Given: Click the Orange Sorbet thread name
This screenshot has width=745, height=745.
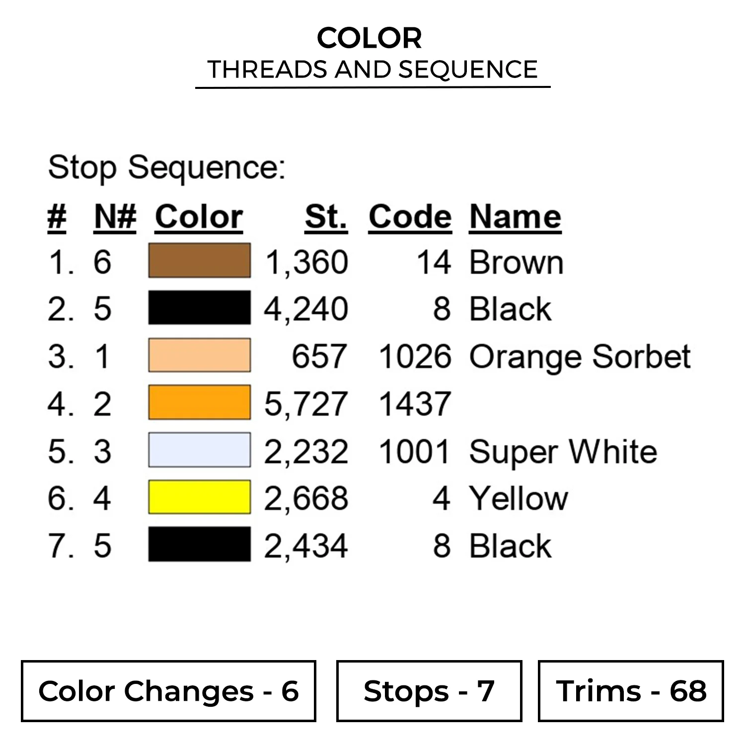Looking at the screenshot, I should coord(580,357).
